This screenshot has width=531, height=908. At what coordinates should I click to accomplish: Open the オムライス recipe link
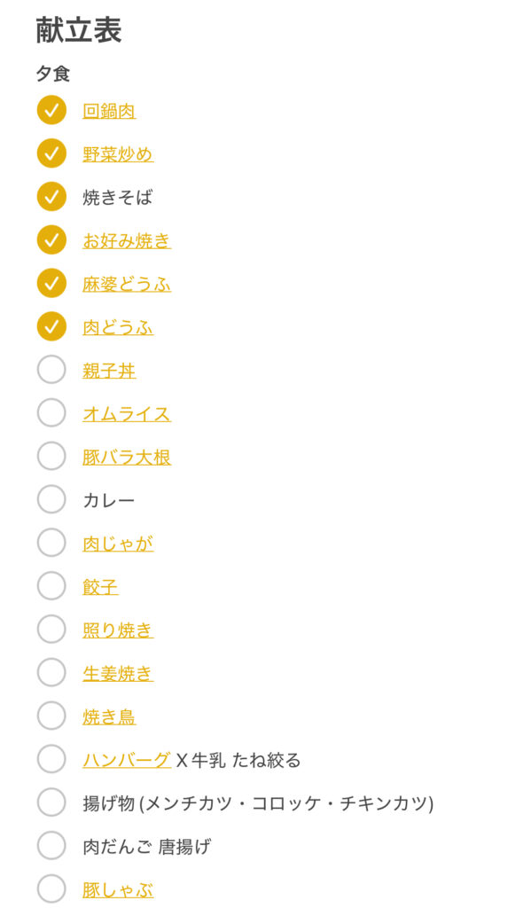(x=127, y=413)
